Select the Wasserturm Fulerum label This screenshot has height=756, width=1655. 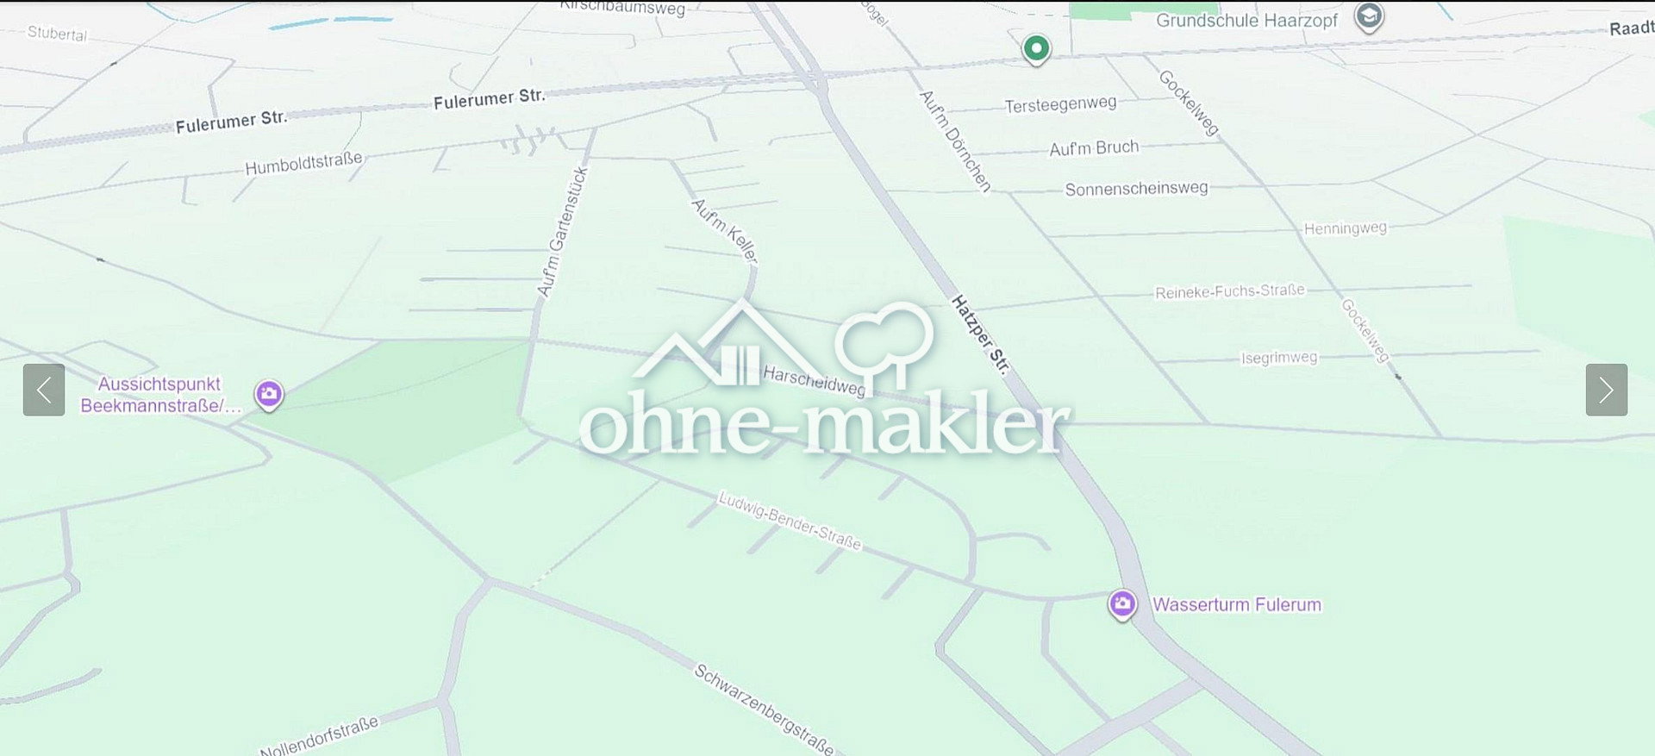(1237, 604)
